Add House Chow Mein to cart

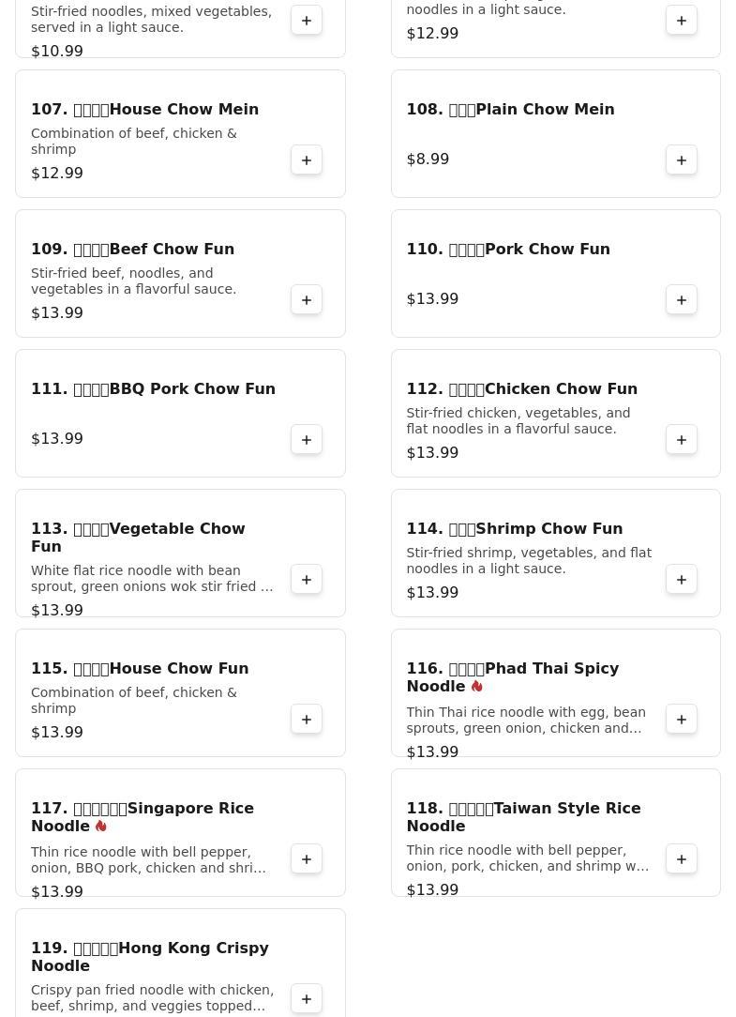coord(307,160)
